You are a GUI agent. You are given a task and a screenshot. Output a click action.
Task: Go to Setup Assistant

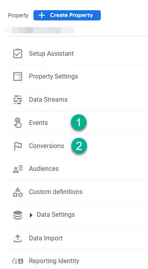point(51,53)
